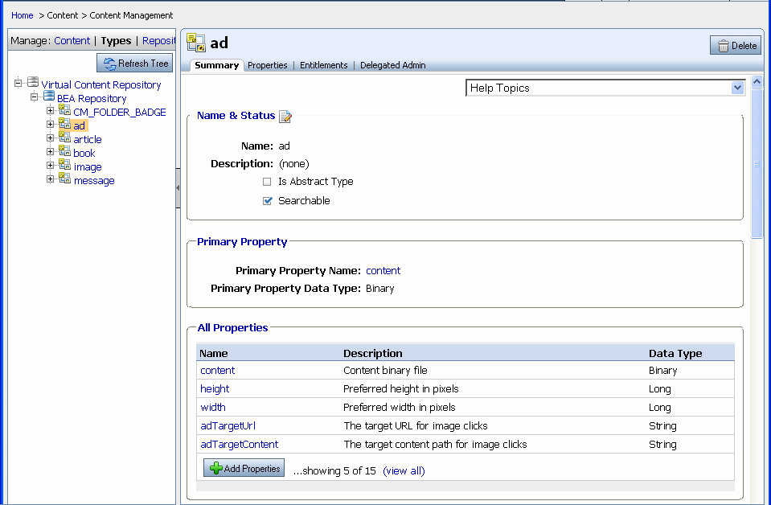
Task: Expand the ad tree node
Action: coord(50,125)
